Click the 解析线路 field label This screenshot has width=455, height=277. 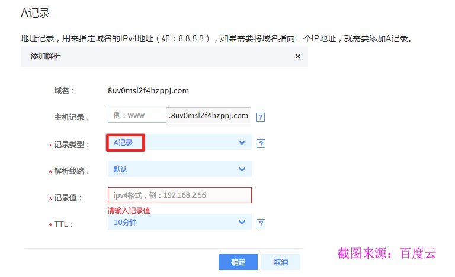[71, 171]
